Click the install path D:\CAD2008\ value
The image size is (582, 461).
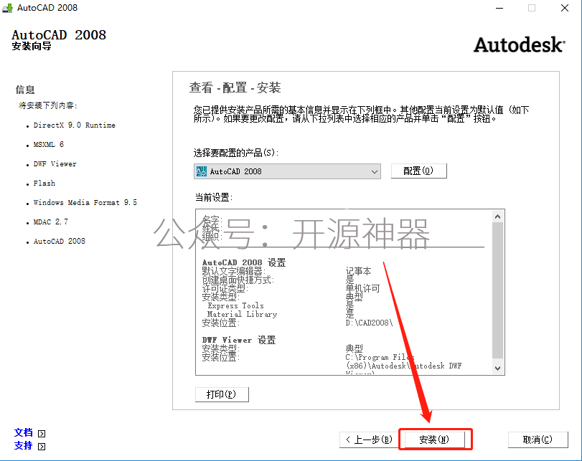tap(369, 323)
